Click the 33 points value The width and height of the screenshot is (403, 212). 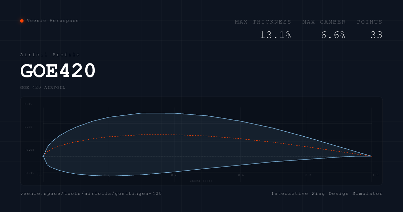[376, 35]
